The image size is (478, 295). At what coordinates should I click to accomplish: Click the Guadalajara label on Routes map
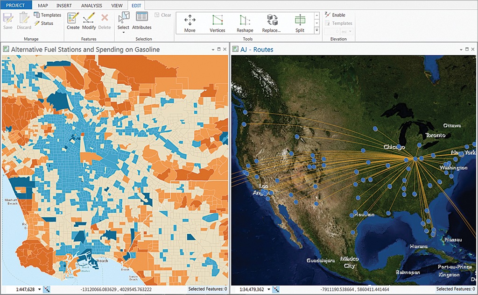point(321,260)
